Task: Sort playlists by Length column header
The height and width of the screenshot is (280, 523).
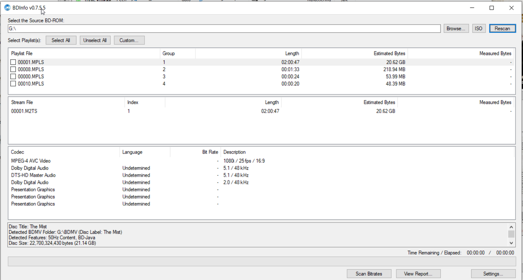Action: click(248, 54)
